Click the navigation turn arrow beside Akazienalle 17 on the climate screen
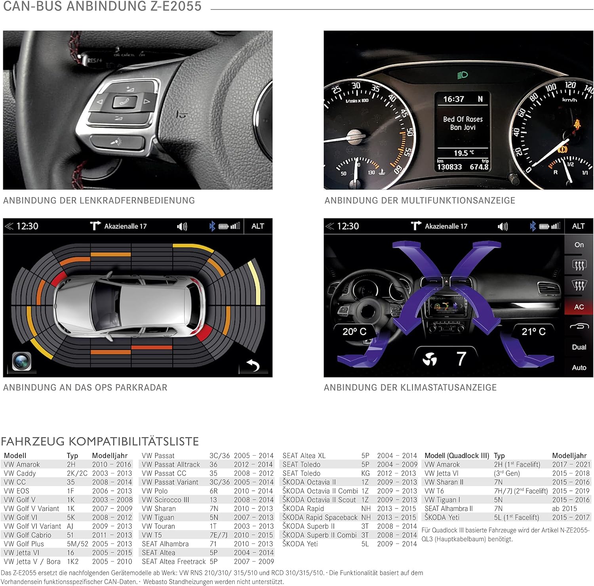Image resolution: width=594 pixels, height=586 pixels. [415, 226]
